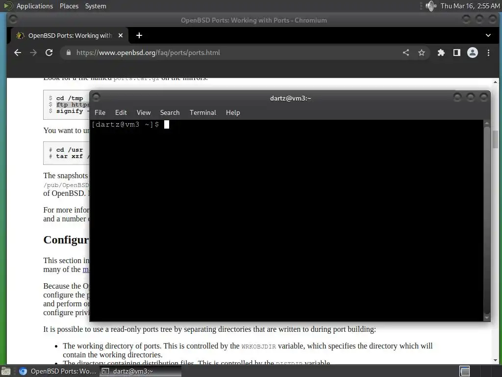Screen dimensions: 502x377
Task: Click the terminal scrollbar down arrow
Action: tap(487, 318)
